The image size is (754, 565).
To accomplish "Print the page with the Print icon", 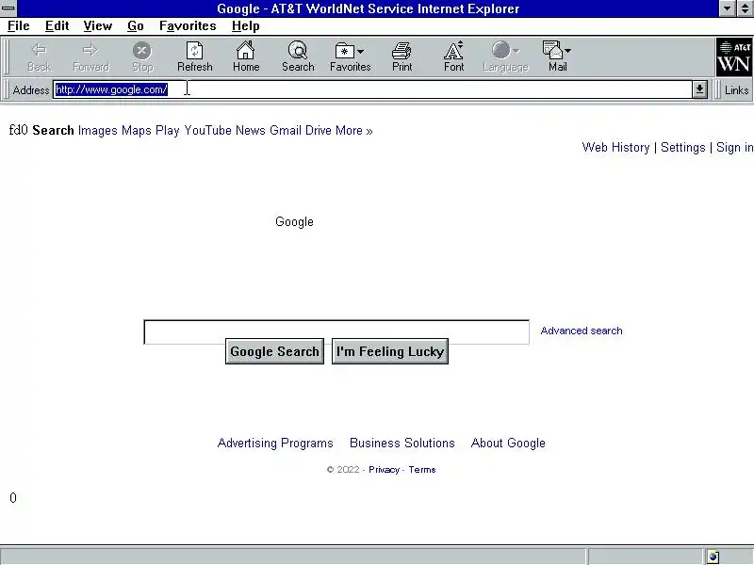I will click(x=402, y=56).
